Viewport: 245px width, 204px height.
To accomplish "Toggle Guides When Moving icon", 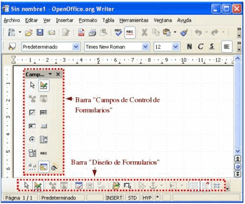I will 217,186.
